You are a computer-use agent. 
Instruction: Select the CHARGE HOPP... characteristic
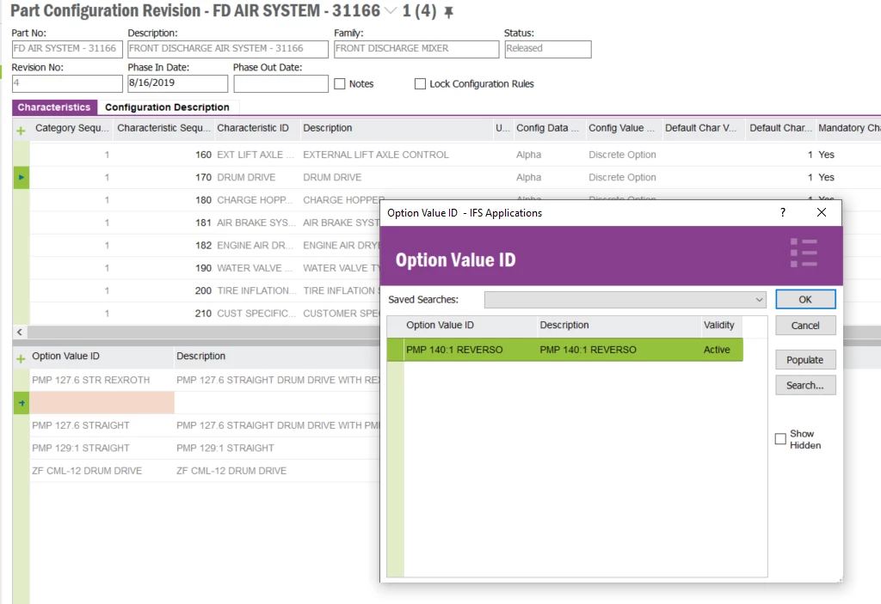pos(255,200)
